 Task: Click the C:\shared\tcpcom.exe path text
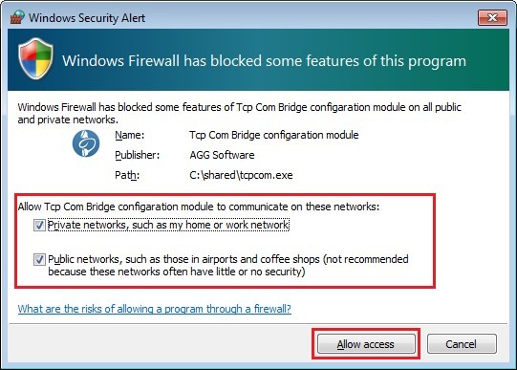(x=241, y=175)
